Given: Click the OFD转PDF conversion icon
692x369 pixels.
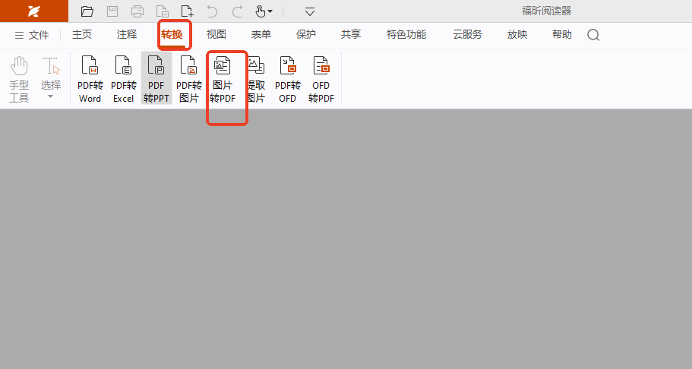Looking at the screenshot, I should point(321,79).
